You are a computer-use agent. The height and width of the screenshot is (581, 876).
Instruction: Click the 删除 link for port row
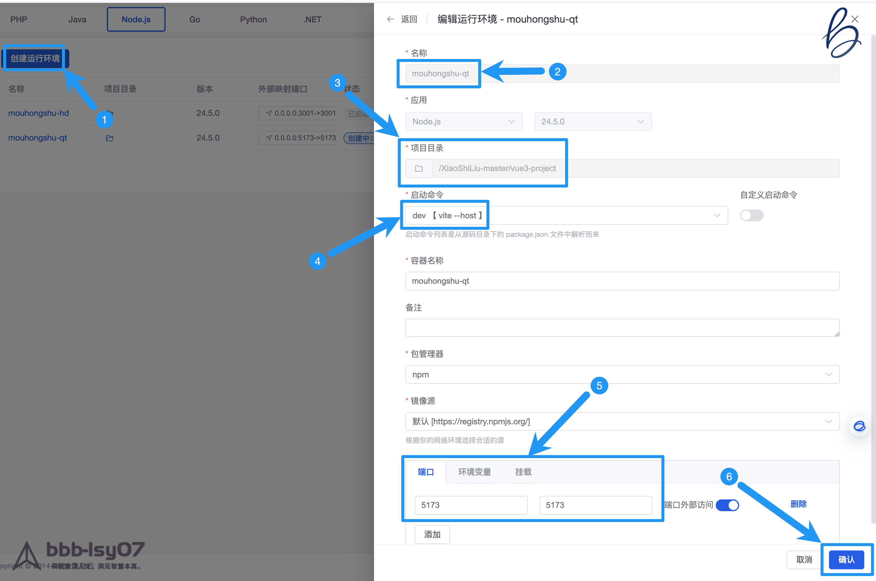798,504
